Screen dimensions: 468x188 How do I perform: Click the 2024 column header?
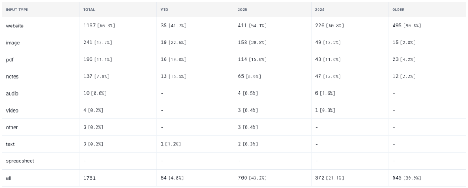[x=319, y=10]
